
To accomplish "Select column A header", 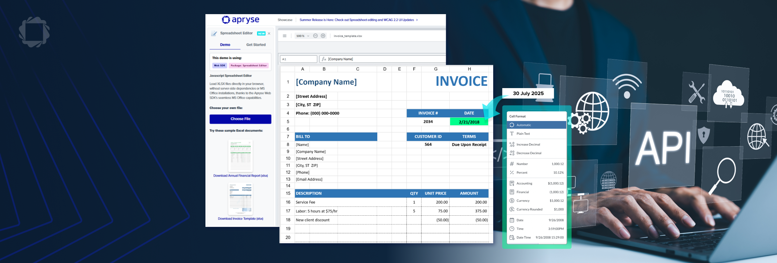I will tap(303, 69).
